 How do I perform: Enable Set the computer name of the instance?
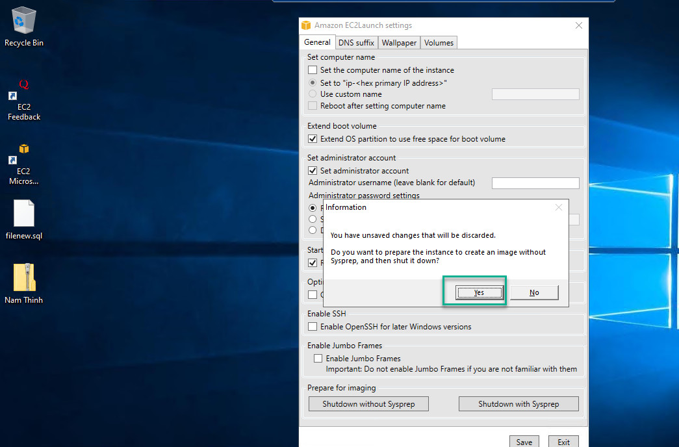[313, 70]
